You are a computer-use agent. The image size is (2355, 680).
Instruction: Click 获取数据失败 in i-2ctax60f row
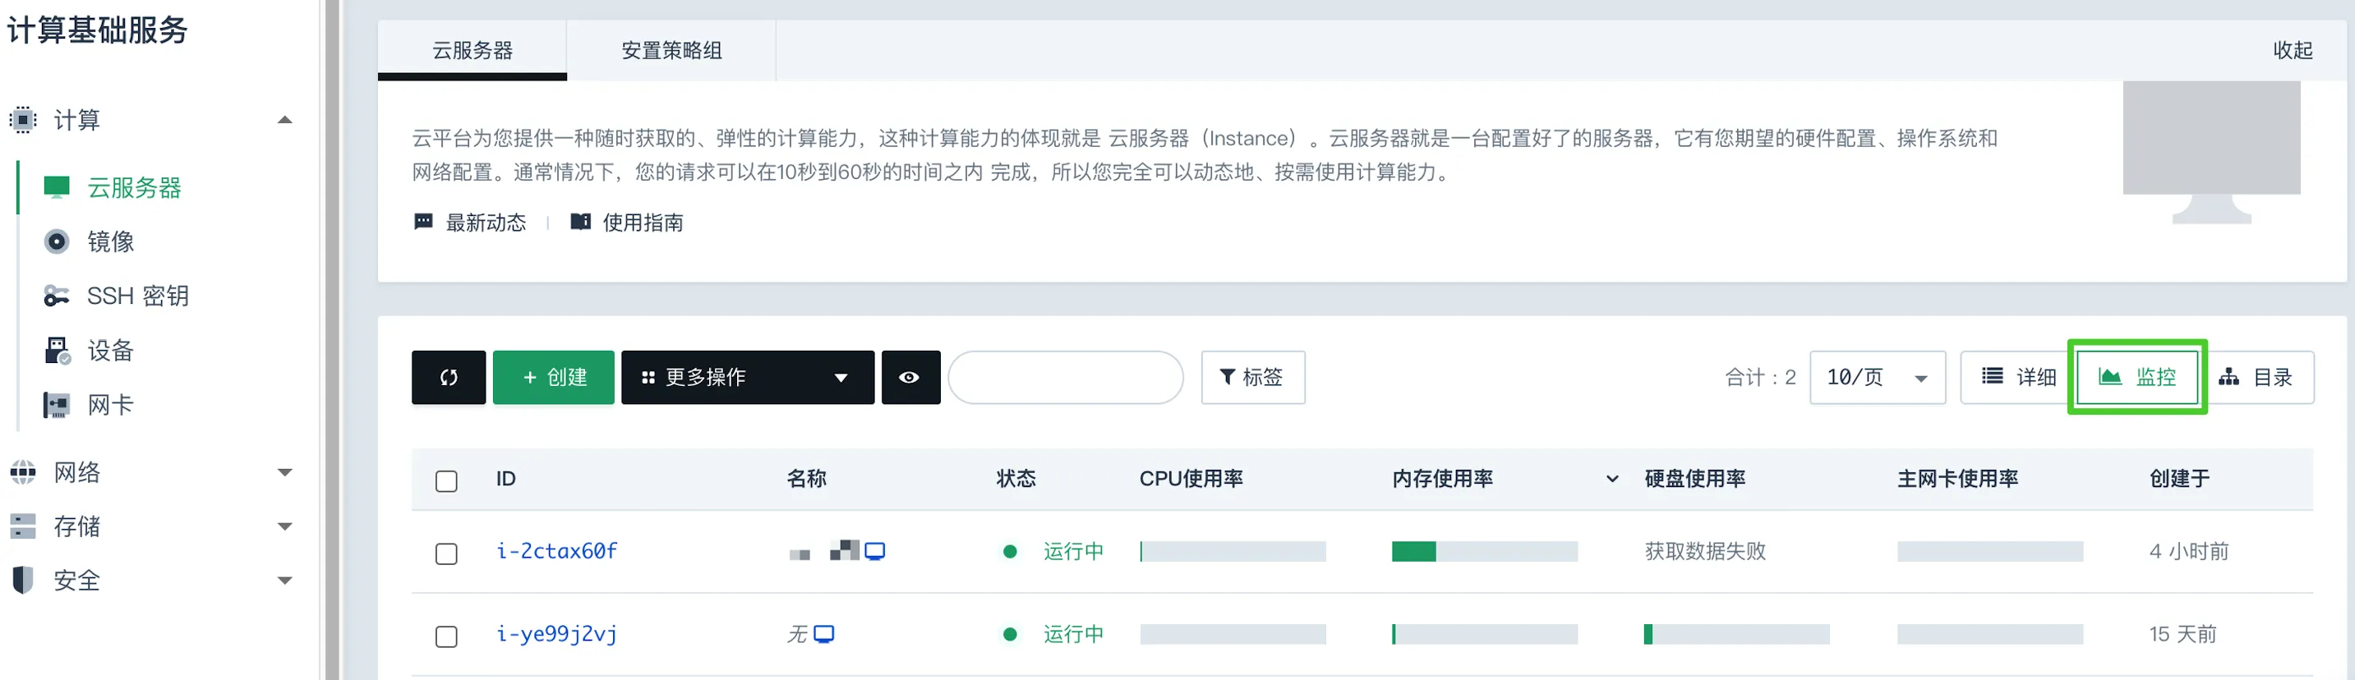(x=1705, y=551)
